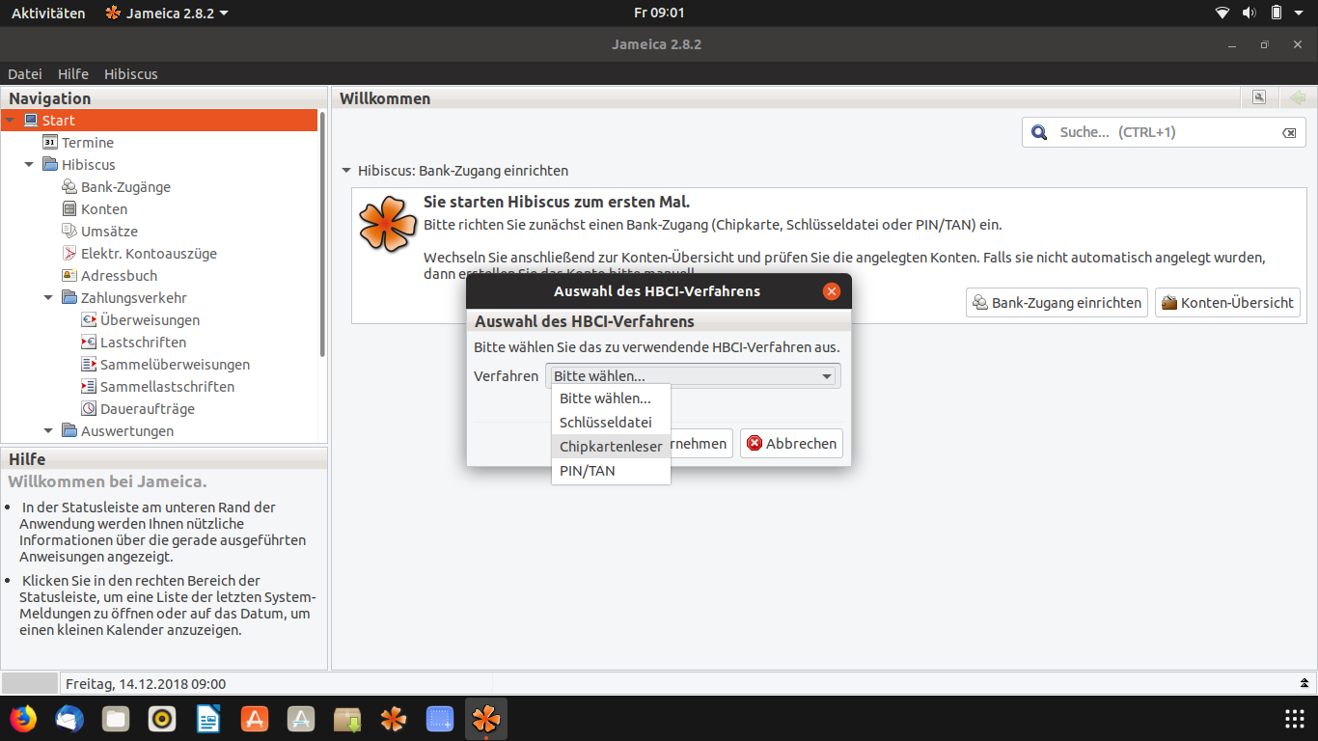Select the Auswertungen folder label
The height and width of the screenshot is (741, 1318).
point(127,430)
